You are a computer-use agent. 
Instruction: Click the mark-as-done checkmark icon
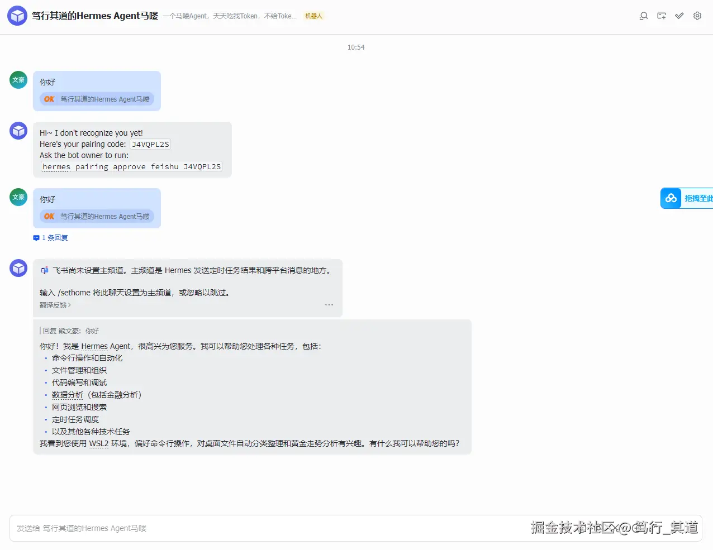point(679,16)
